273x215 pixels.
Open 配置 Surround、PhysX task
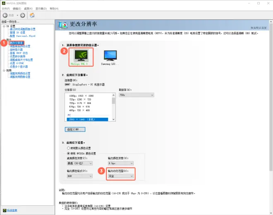click(x=22, y=36)
